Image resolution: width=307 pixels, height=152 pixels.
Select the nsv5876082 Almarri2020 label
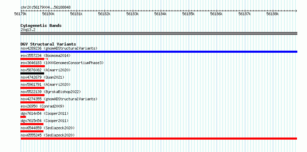(x=46, y=70)
